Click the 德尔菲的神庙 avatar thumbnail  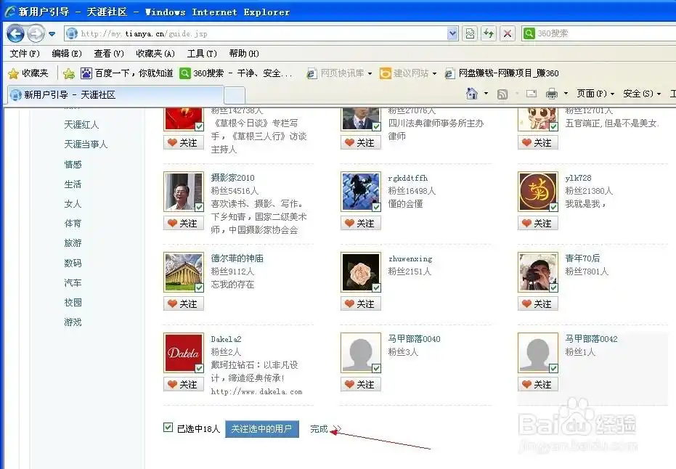click(184, 272)
